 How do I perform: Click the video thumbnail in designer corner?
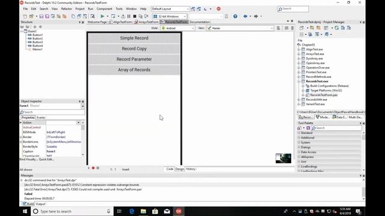click(x=283, y=158)
